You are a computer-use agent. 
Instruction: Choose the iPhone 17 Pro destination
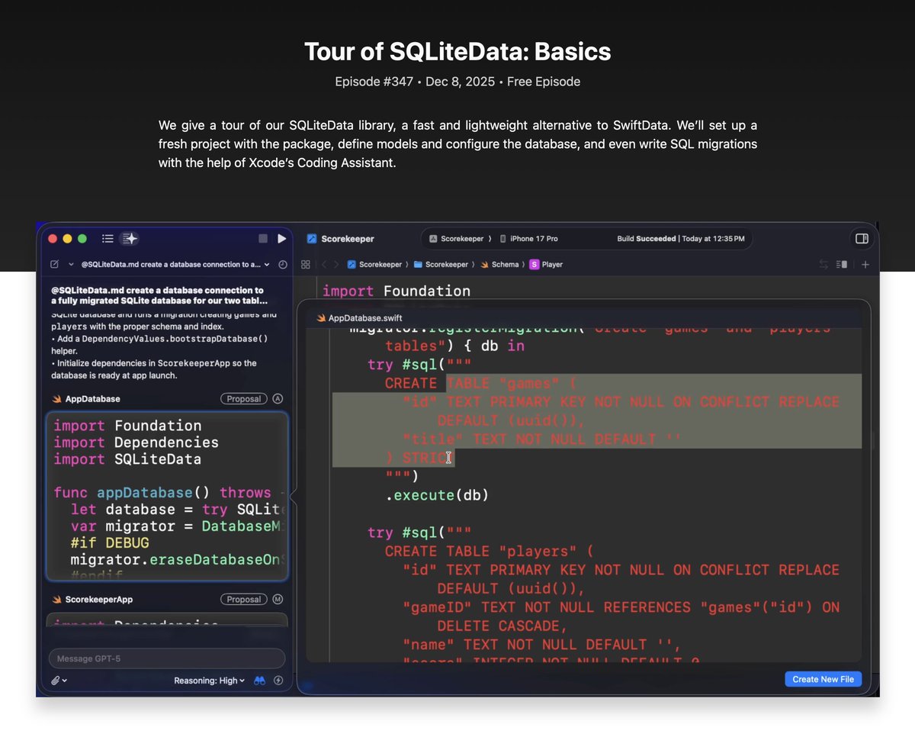[x=528, y=239]
